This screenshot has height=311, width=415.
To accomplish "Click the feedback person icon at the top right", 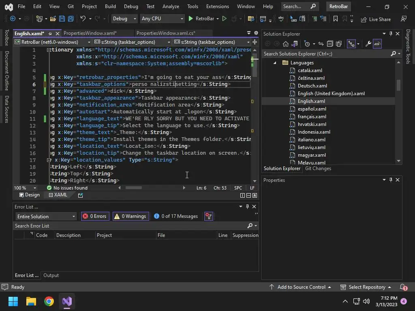I will point(403,19).
